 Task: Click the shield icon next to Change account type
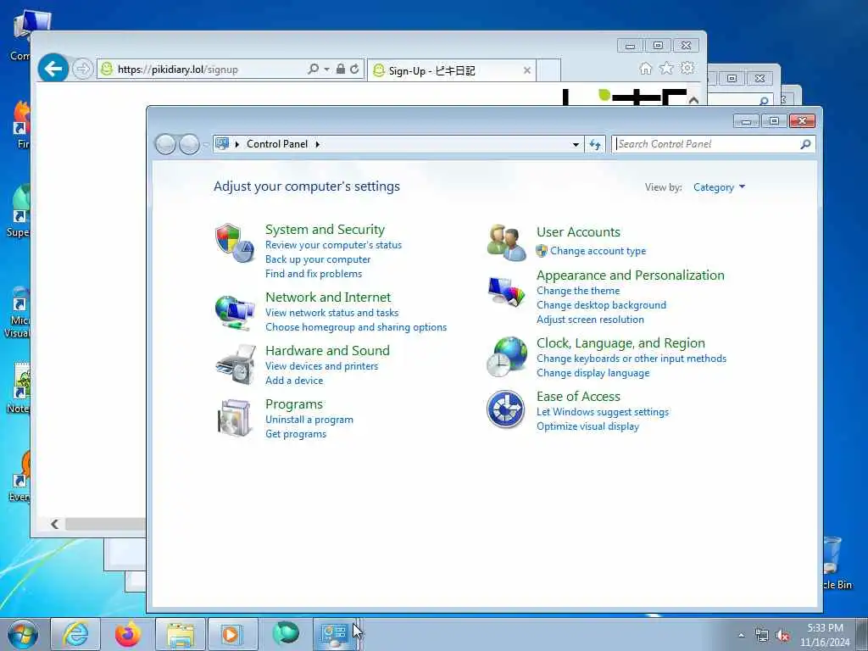542,251
